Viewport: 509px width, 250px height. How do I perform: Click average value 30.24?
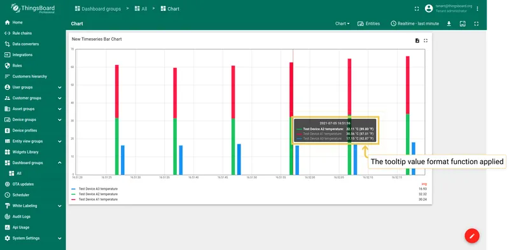tap(422, 199)
